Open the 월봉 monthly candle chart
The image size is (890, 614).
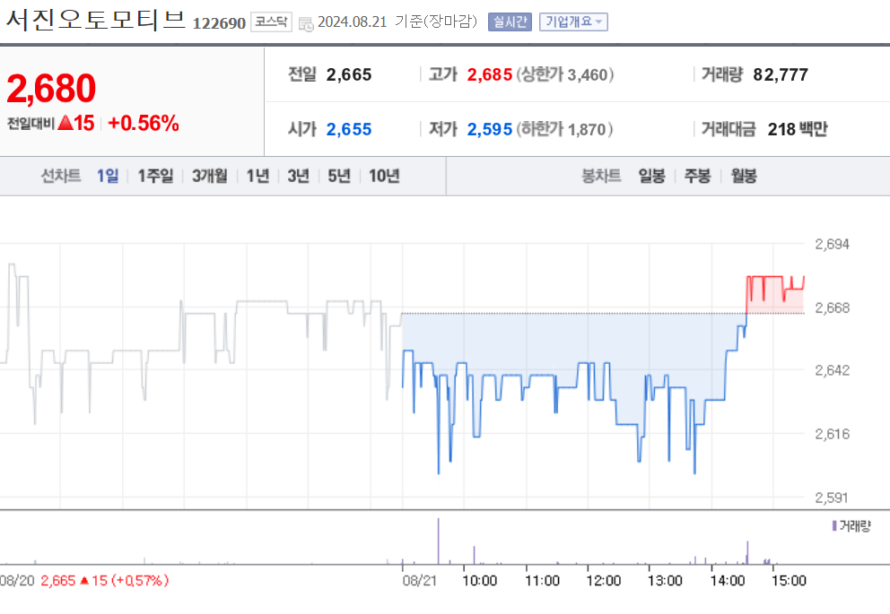click(x=744, y=176)
